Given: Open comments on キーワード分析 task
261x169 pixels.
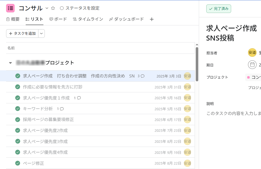Looking at the screenshot, I should click(x=60, y=109).
